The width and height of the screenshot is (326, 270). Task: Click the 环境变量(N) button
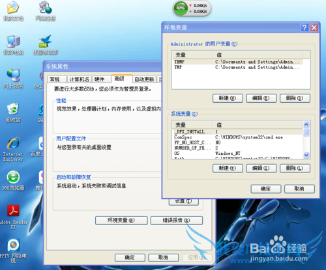coord(121,221)
